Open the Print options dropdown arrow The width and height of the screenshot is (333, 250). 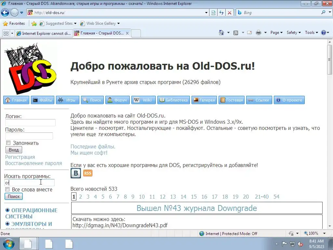tap(265, 33)
